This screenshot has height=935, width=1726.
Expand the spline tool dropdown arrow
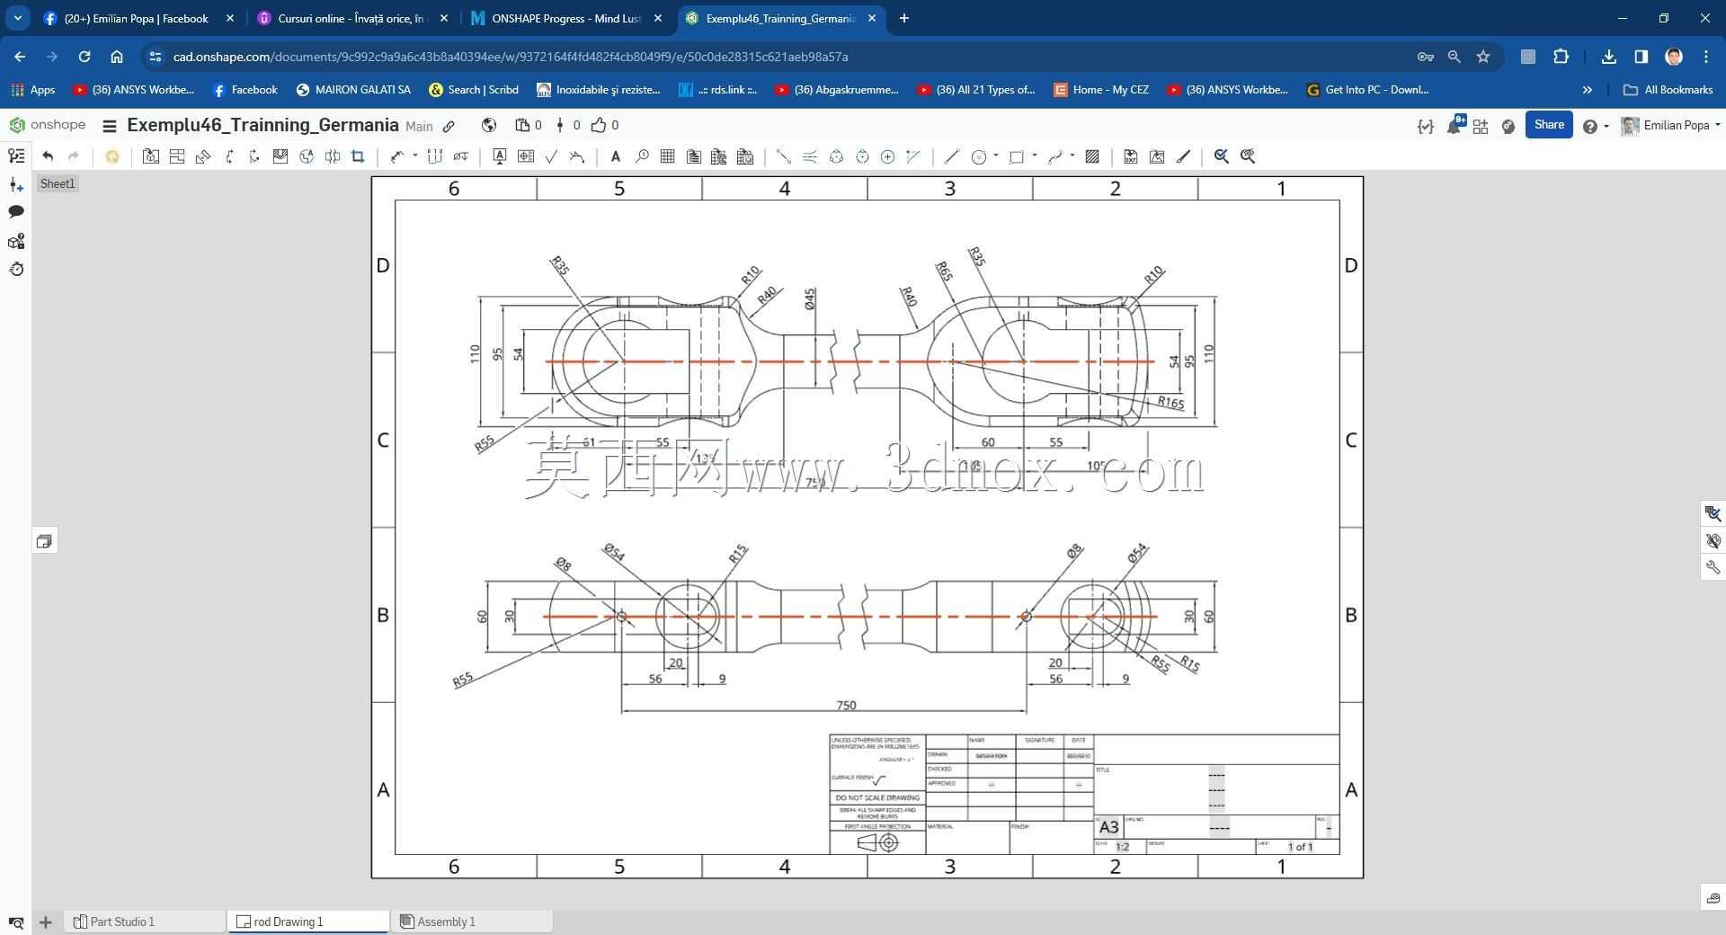(x=1072, y=156)
